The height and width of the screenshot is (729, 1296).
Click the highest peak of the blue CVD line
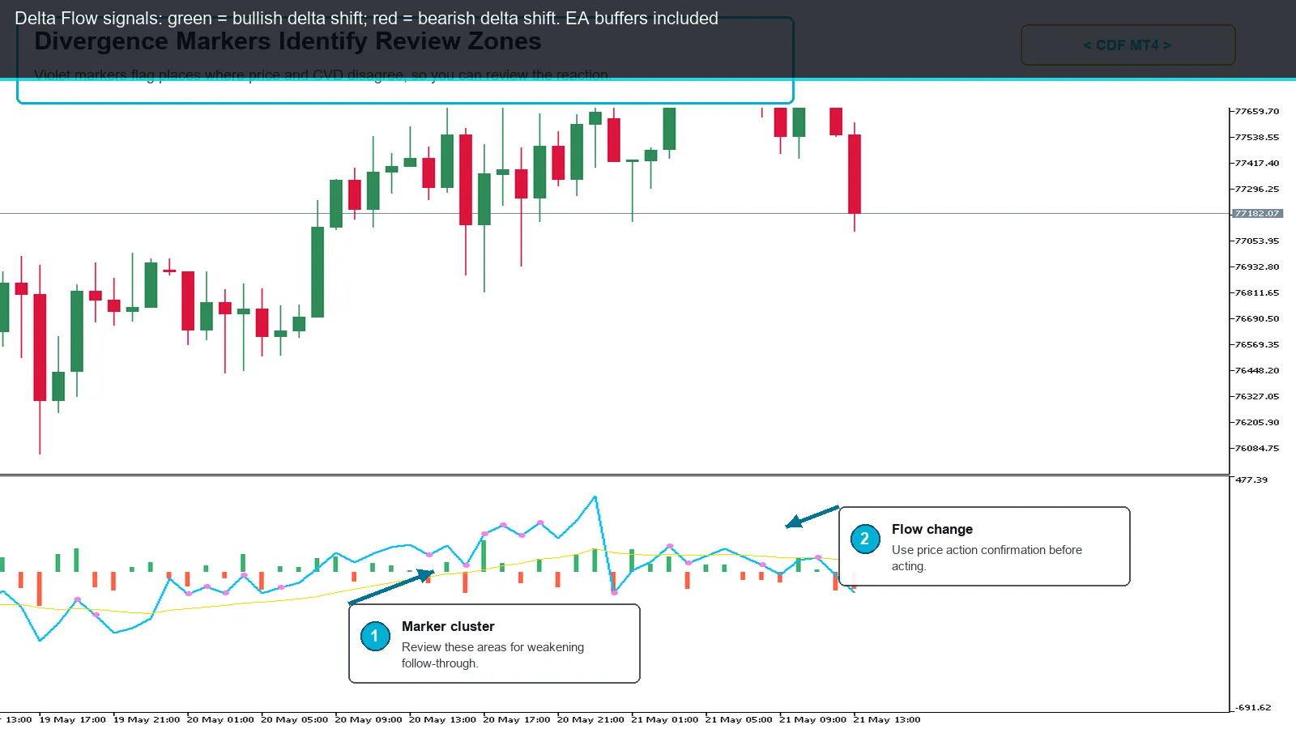coord(595,497)
